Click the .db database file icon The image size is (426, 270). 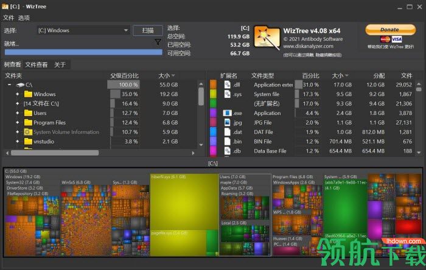coord(228,151)
